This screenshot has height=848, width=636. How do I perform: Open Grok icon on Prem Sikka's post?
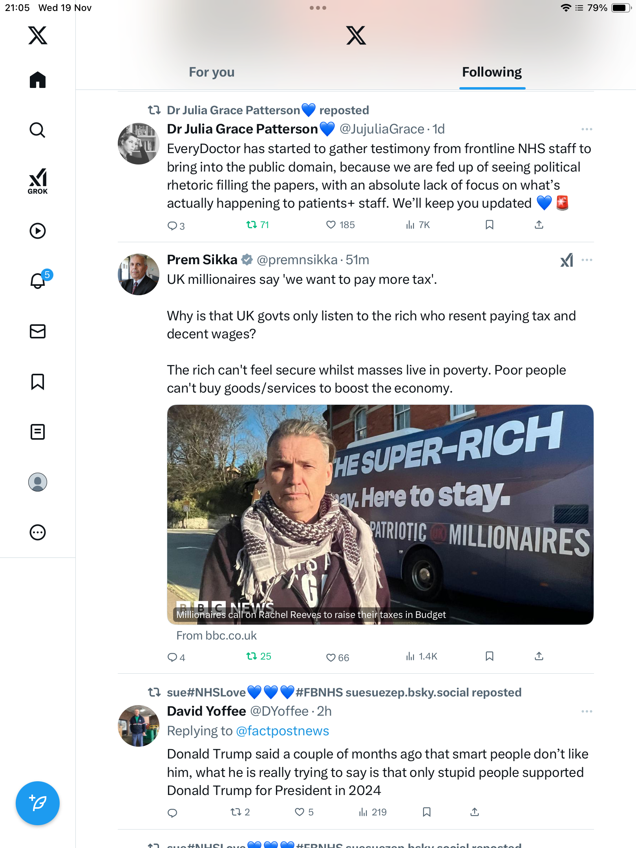[567, 260]
